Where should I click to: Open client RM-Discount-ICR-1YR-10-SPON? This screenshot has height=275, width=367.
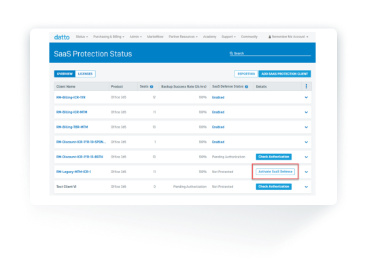tap(81, 142)
